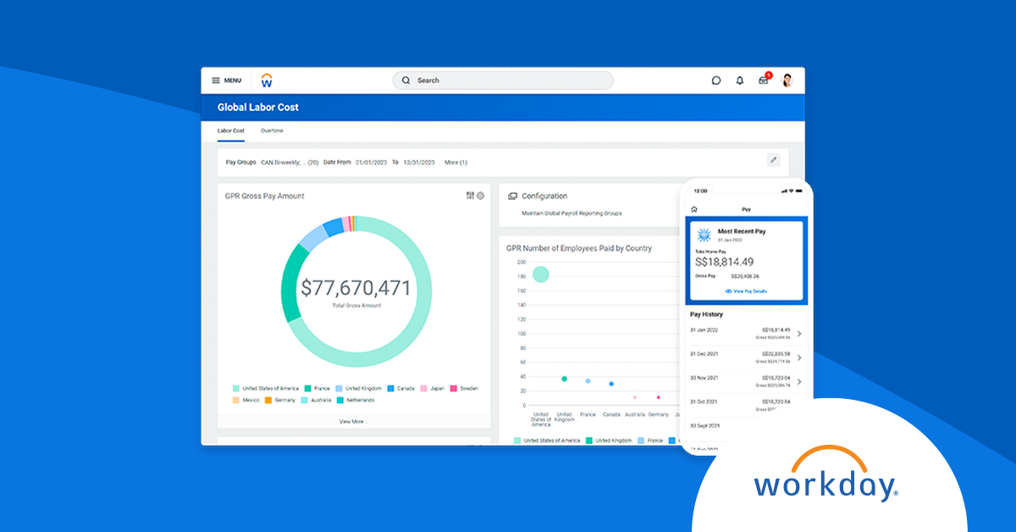Viewport: 1016px width, 532px height.
Task: Open the inbox icon with red badge
Action: pyautogui.click(x=764, y=80)
